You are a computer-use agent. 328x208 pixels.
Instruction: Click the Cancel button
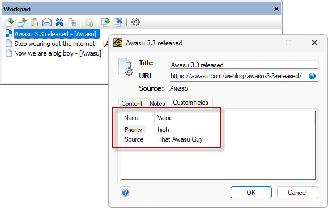pos(297,192)
